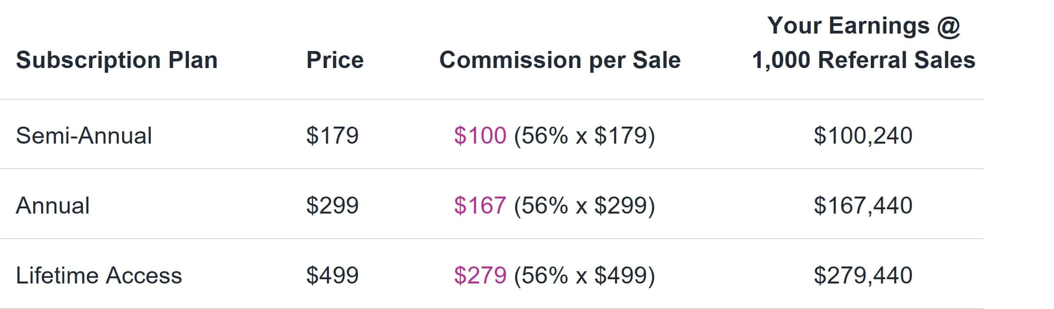Click the $167,440 earnings value
The image size is (1054, 309).
[x=863, y=206]
